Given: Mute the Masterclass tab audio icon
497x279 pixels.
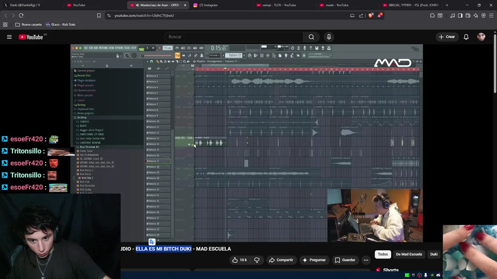Looking at the screenshot, I should (137, 5).
